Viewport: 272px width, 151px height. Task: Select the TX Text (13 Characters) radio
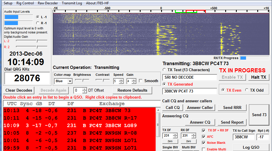164,70
